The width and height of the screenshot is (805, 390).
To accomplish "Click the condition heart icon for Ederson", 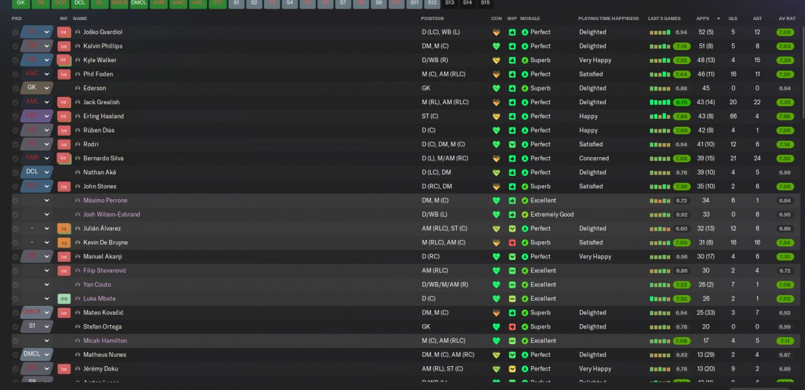I will pos(496,89).
